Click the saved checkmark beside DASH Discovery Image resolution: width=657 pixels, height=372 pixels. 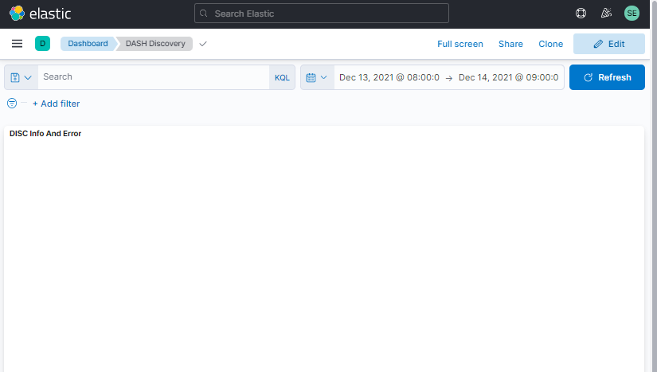203,44
